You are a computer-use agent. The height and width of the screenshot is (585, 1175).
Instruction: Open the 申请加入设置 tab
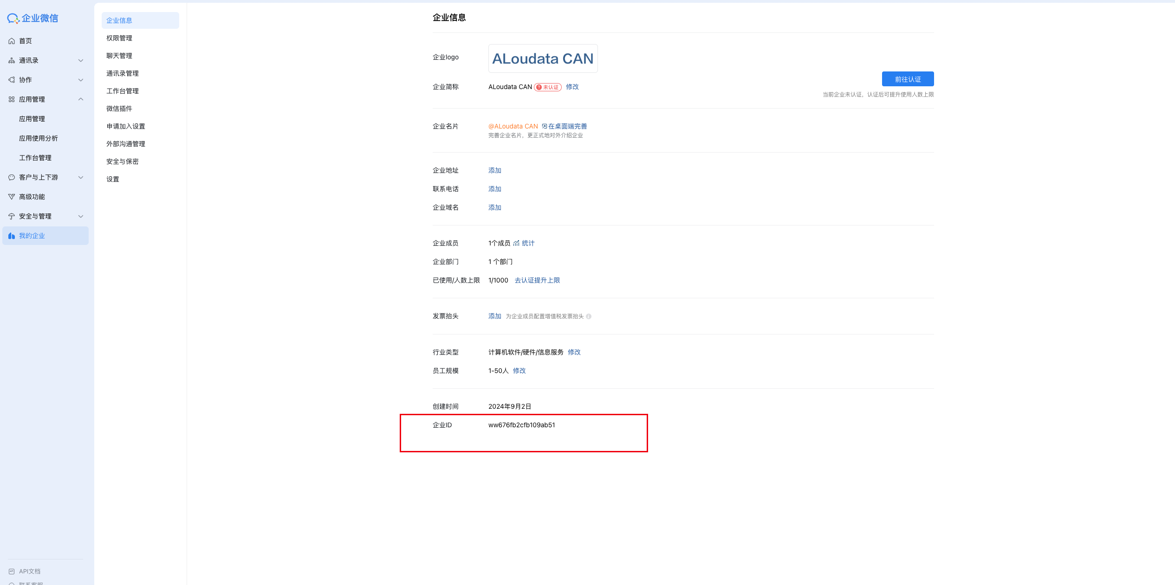pyautogui.click(x=140, y=127)
